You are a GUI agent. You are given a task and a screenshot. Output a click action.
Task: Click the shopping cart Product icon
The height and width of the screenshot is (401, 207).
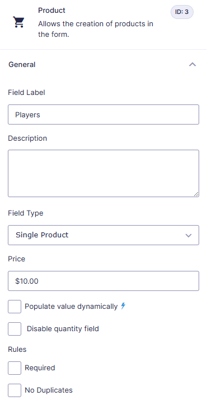pos(18,22)
